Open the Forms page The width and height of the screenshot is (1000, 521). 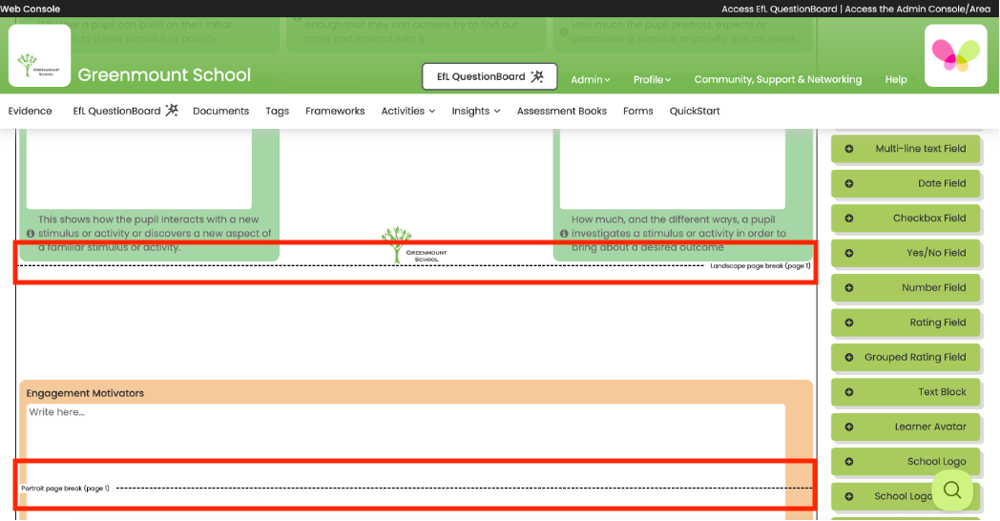point(637,111)
